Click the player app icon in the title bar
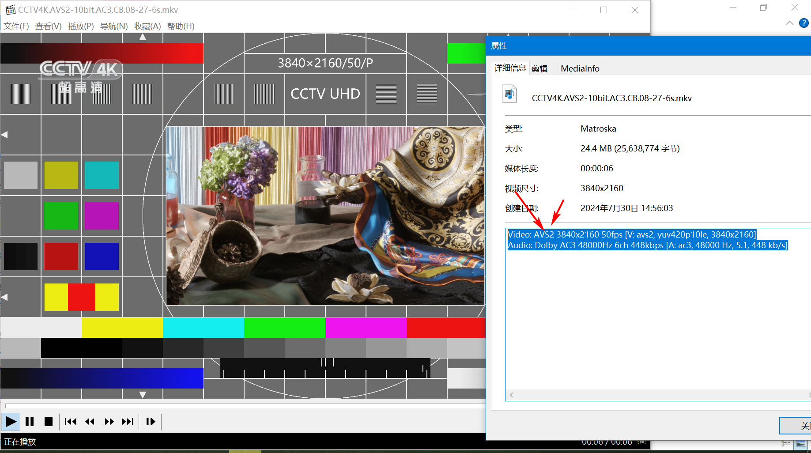 click(11, 9)
